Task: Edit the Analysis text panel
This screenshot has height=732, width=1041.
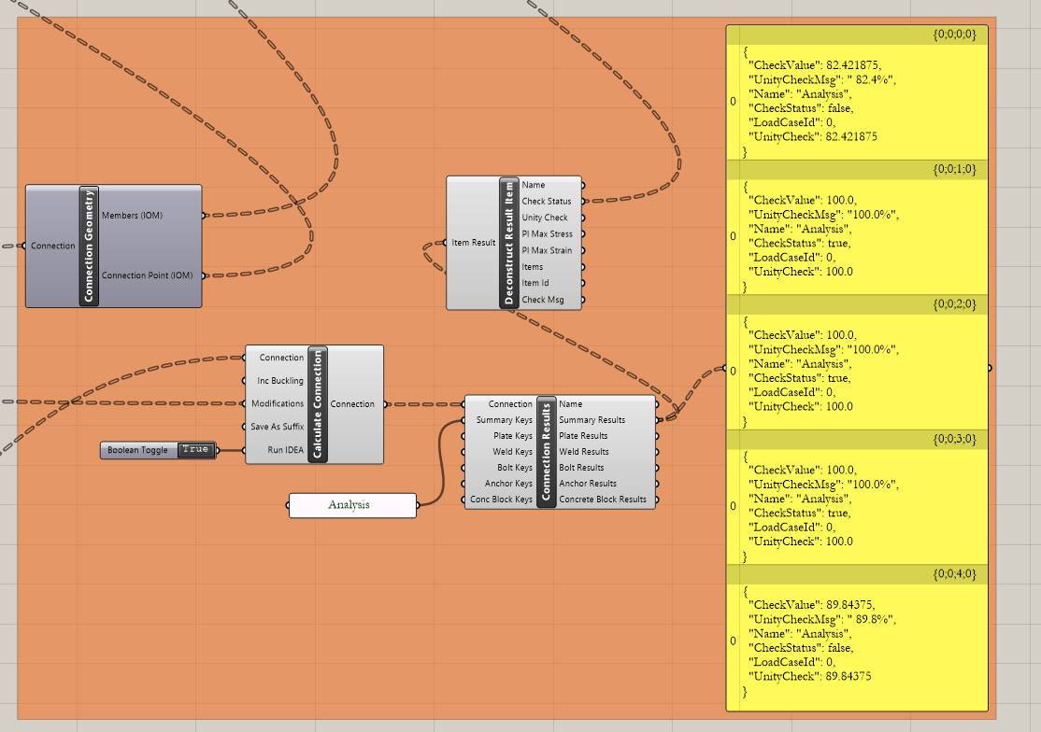Action: 353,504
